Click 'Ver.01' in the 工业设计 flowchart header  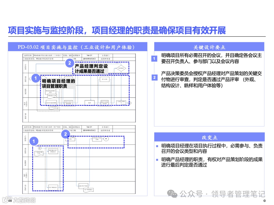90,55
